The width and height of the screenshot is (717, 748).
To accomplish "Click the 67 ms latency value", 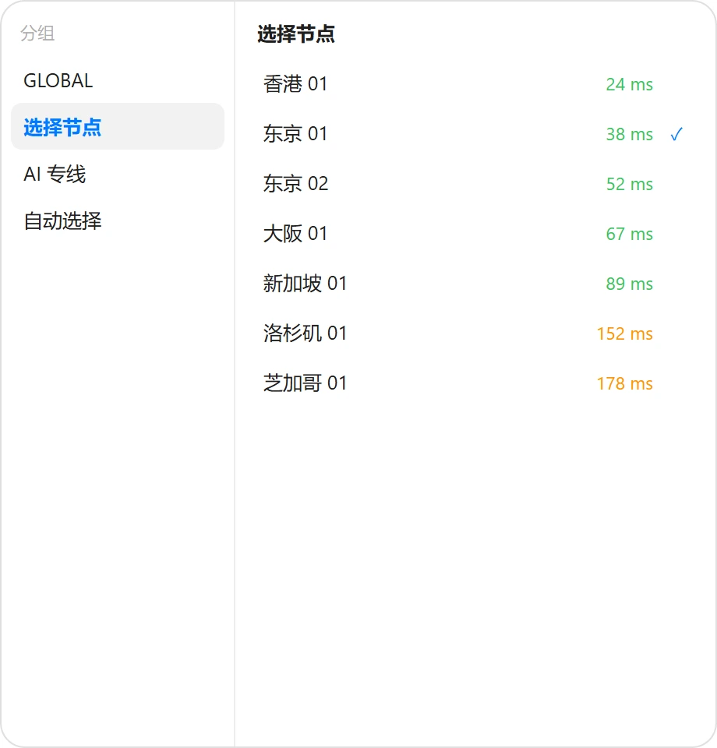I will tap(629, 235).
